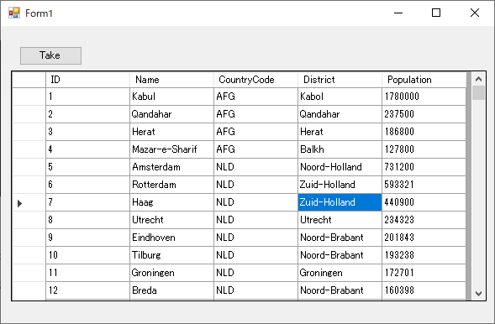Maximize the Form1 window

click(436, 13)
